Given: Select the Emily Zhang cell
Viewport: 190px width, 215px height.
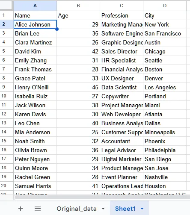Looking at the screenshot, I should (35, 60).
